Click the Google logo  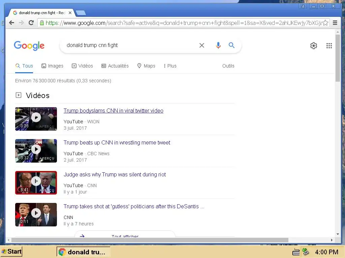[x=29, y=46]
